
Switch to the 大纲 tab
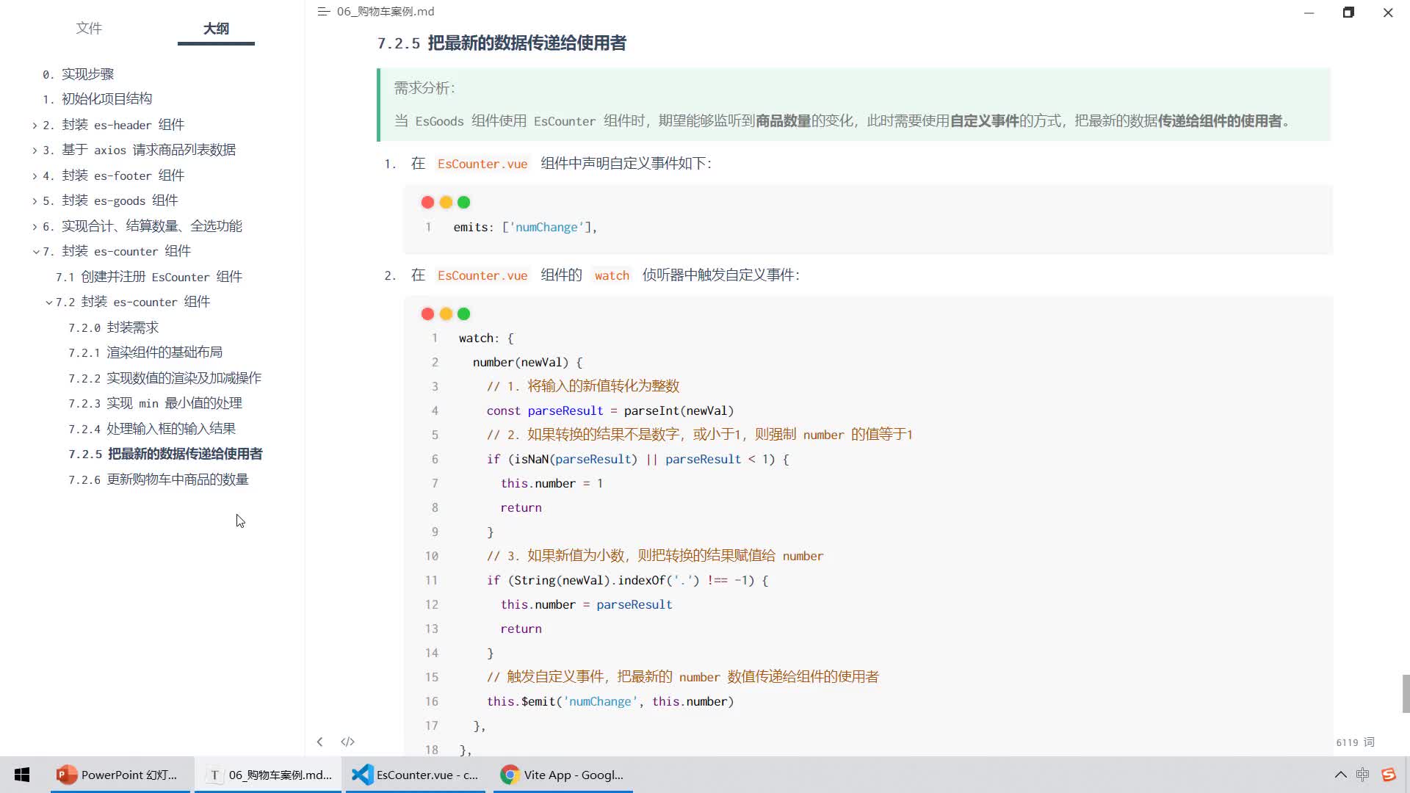(216, 28)
